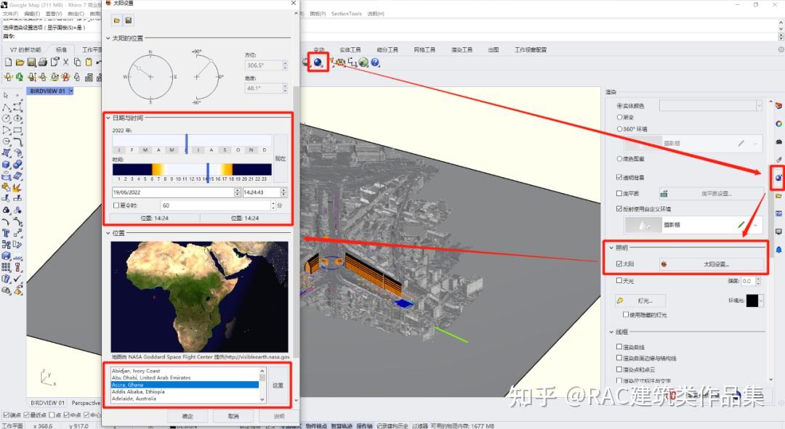This screenshot has width=785, height=429.
Task: Click the Print icon in Rhino toolbar
Action: (43, 62)
